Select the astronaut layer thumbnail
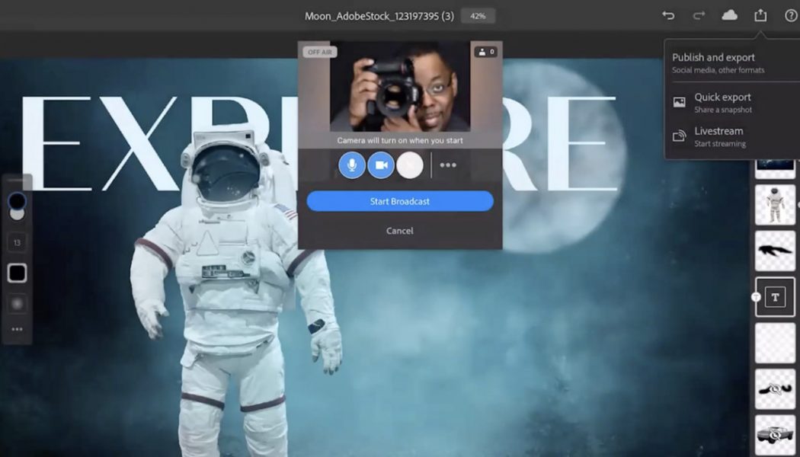This screenshot has width=800, height=457. [774, 205]
